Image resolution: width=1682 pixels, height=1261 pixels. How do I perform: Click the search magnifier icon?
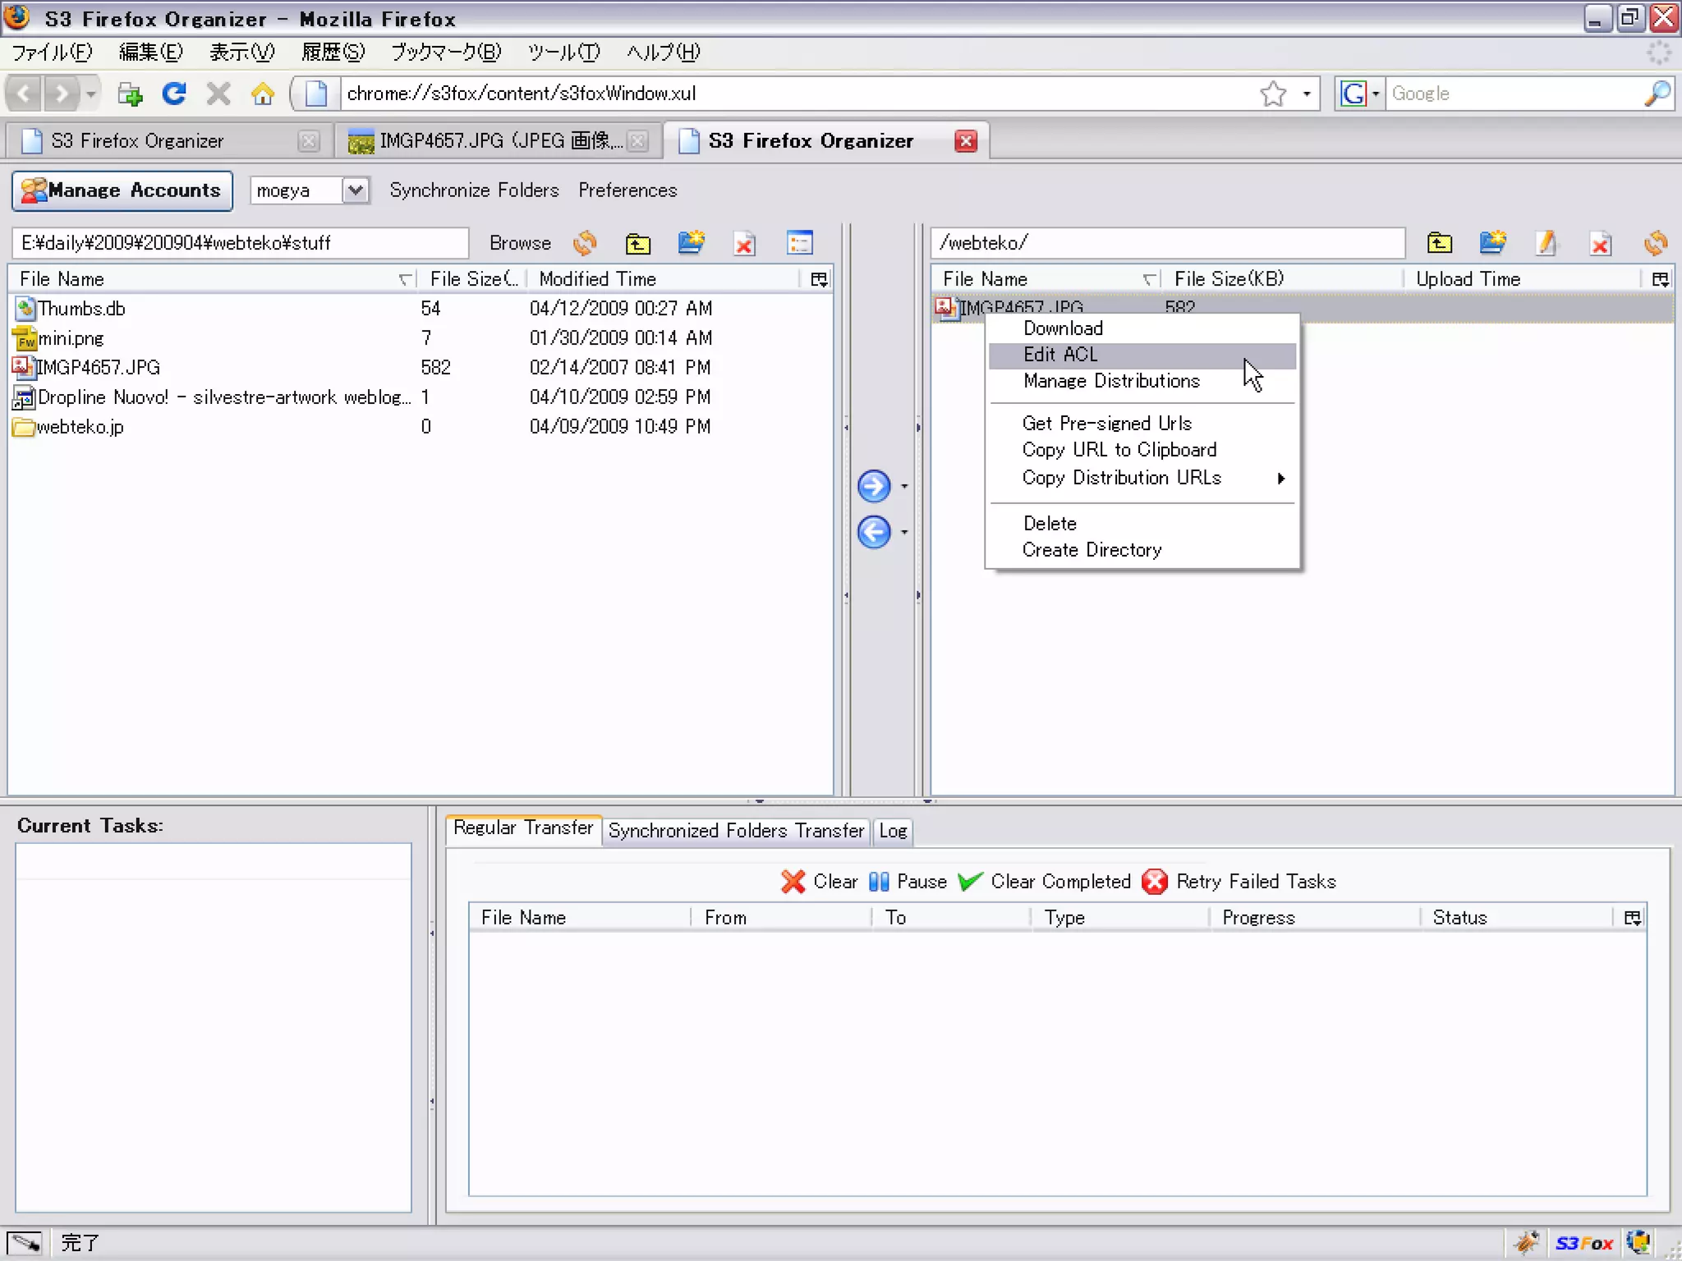[1657, 94]
